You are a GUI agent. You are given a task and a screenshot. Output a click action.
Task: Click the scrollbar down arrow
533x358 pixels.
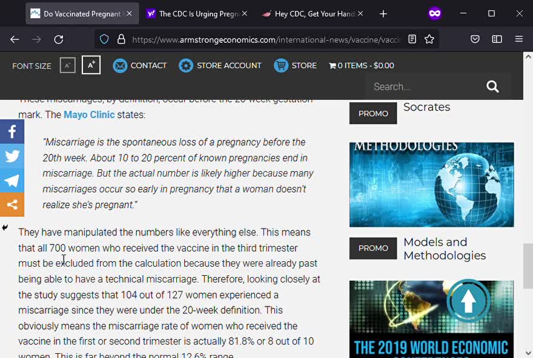click(x=528, y=353)
